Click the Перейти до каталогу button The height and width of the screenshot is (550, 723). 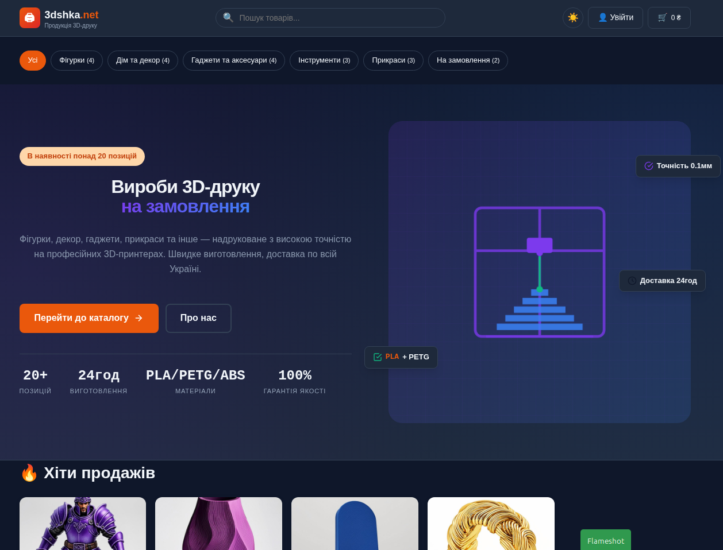coord(89,318)
